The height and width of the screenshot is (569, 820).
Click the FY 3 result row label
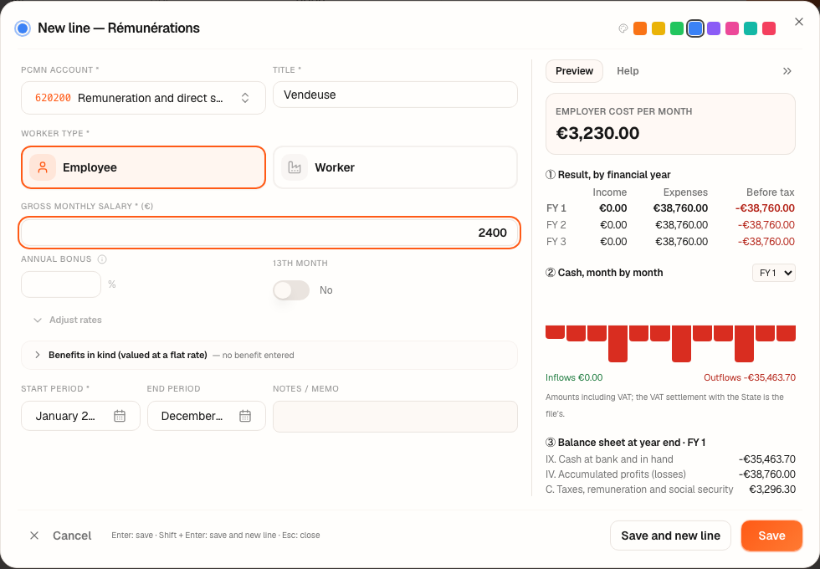[556, 242]
